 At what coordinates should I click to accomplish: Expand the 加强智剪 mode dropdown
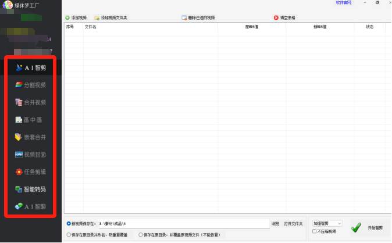point(327,223)
